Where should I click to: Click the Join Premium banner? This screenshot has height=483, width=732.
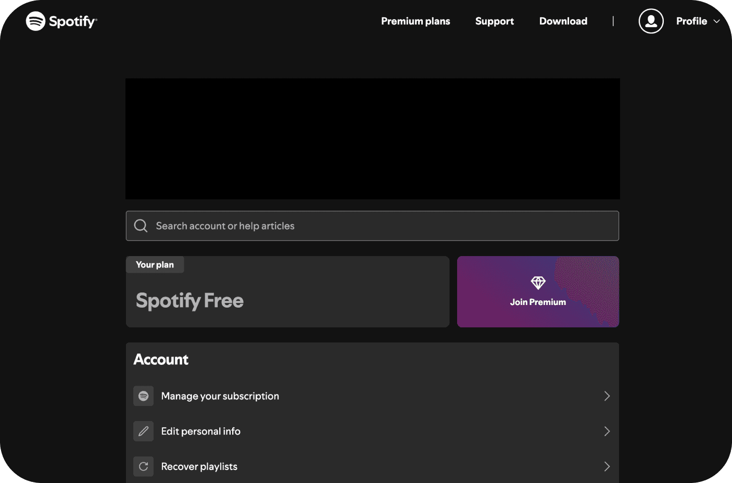coord(537,291)
